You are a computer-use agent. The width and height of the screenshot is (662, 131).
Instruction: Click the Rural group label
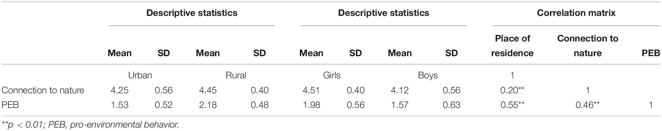pyautogui.click(x=236, y=75)
